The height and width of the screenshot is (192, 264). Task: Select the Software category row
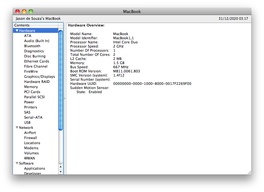36,163
